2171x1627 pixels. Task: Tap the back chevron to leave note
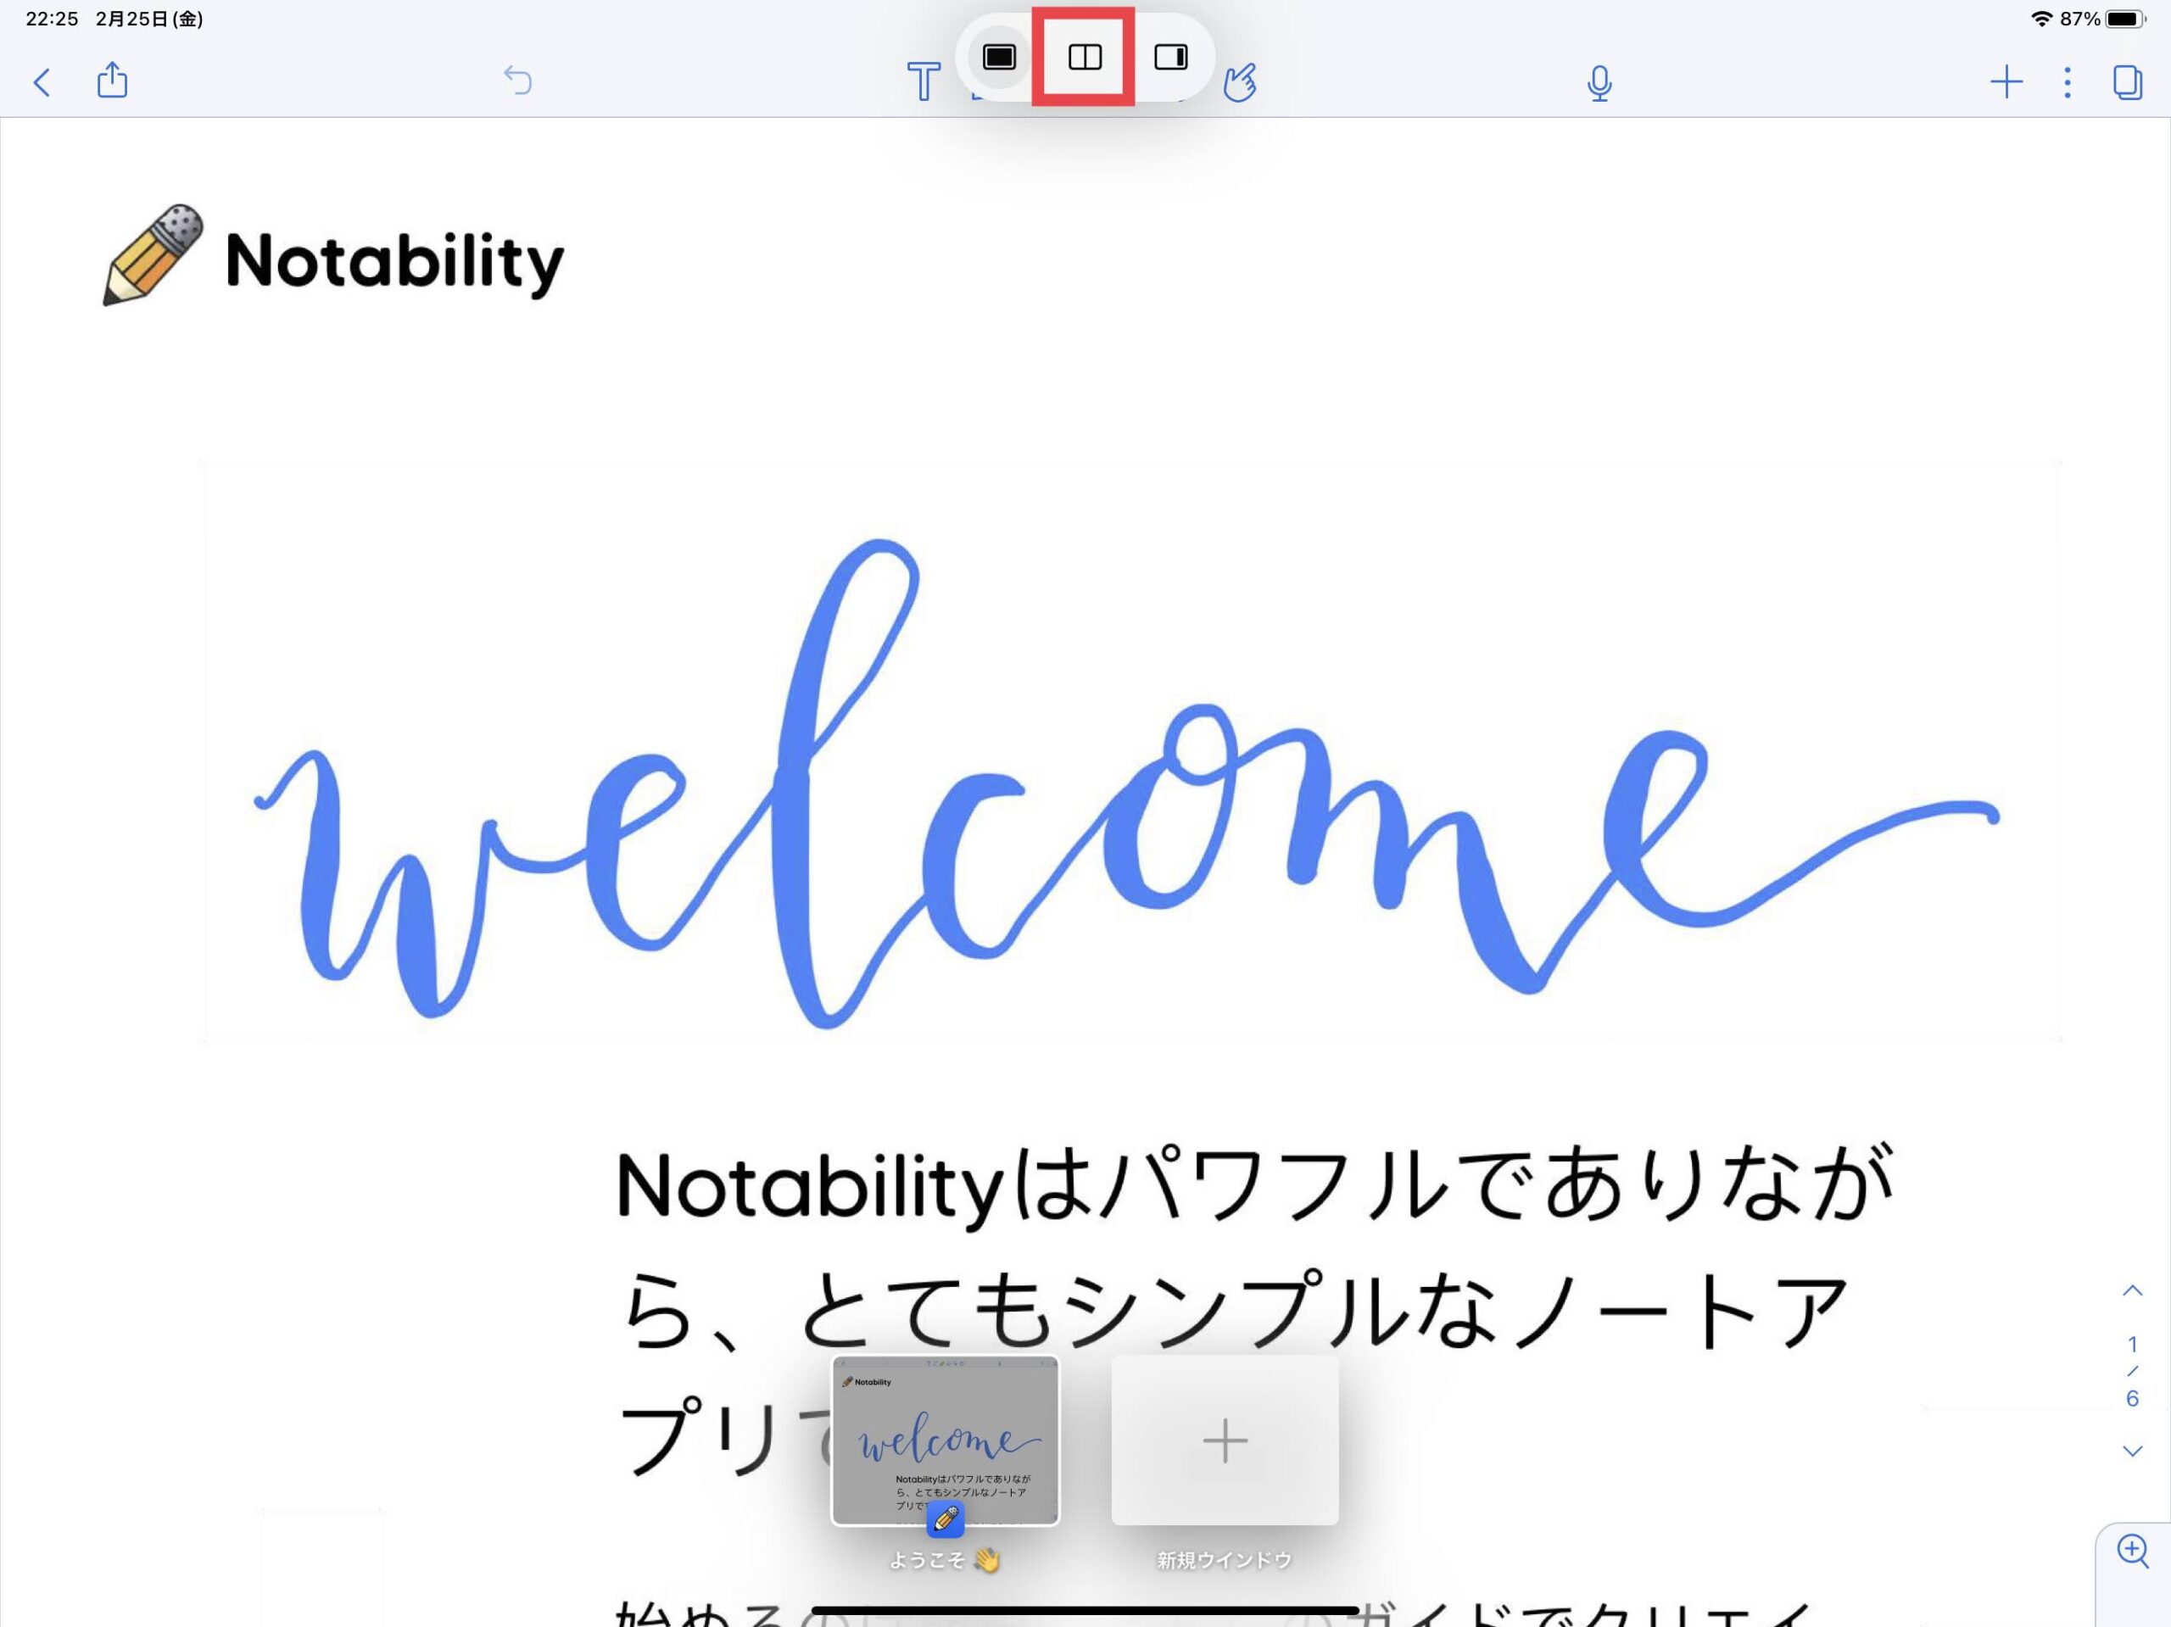[x=42, y=81]
